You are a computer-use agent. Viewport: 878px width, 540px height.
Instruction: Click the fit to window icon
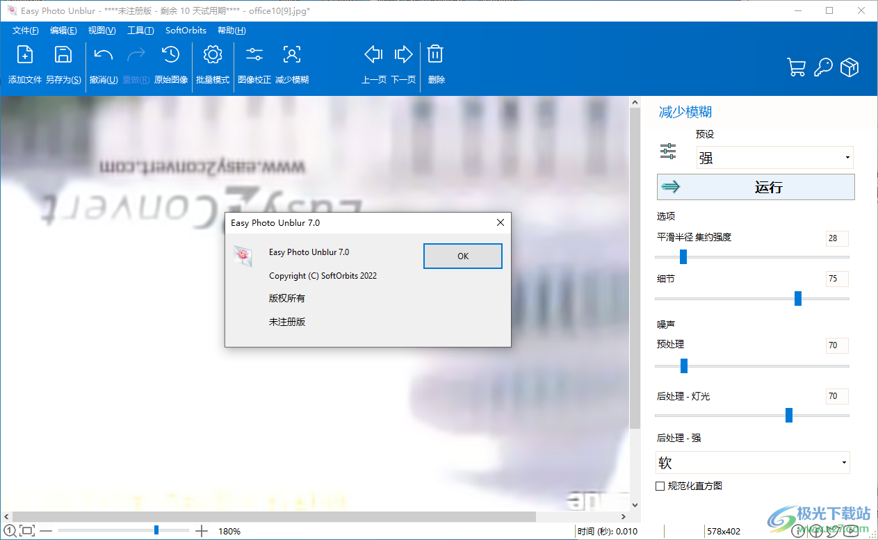[27, 532]
